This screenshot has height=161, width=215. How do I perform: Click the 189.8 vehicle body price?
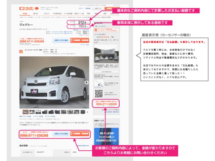(82, 26)
